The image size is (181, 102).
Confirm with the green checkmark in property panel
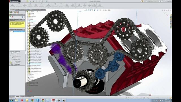pyautogui.click(x=10, y=17)
